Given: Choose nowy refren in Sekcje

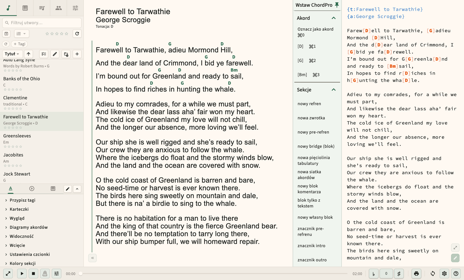Looking at the screenshot, I should 317,104.
